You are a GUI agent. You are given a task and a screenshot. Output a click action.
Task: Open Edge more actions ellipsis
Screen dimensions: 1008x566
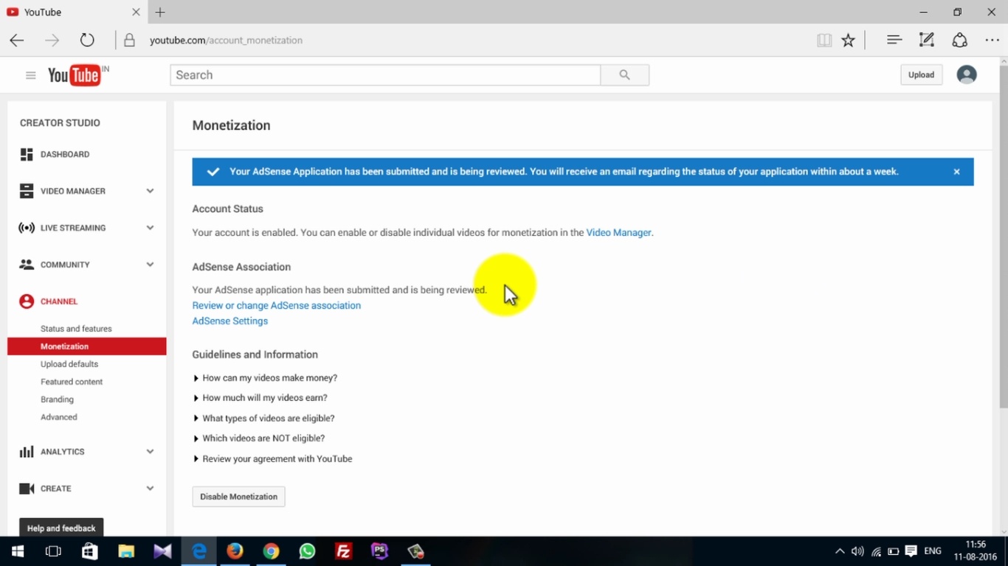pos(992,41)
